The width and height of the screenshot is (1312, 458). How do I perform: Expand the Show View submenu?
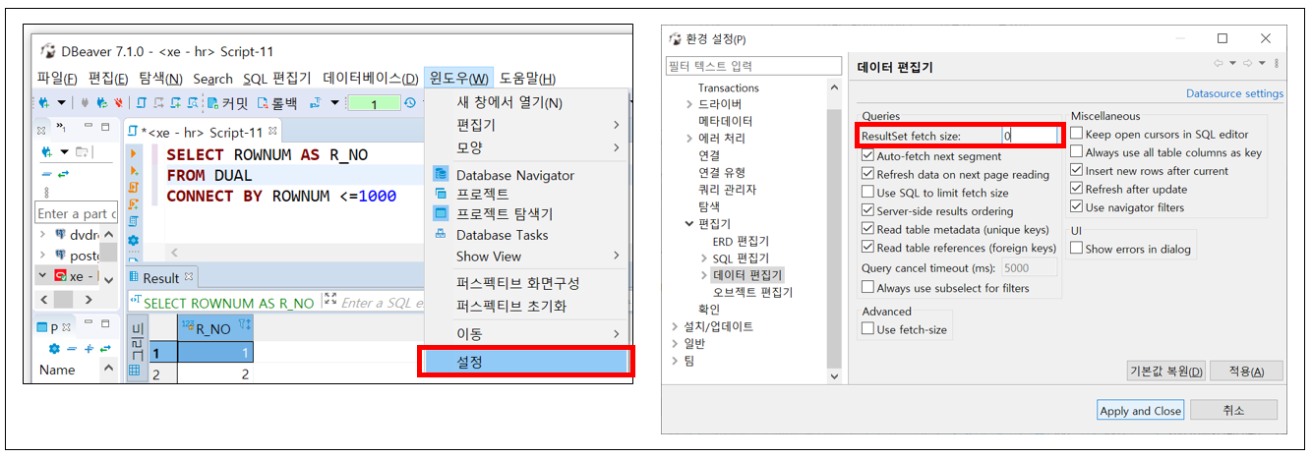click(524, 256)
